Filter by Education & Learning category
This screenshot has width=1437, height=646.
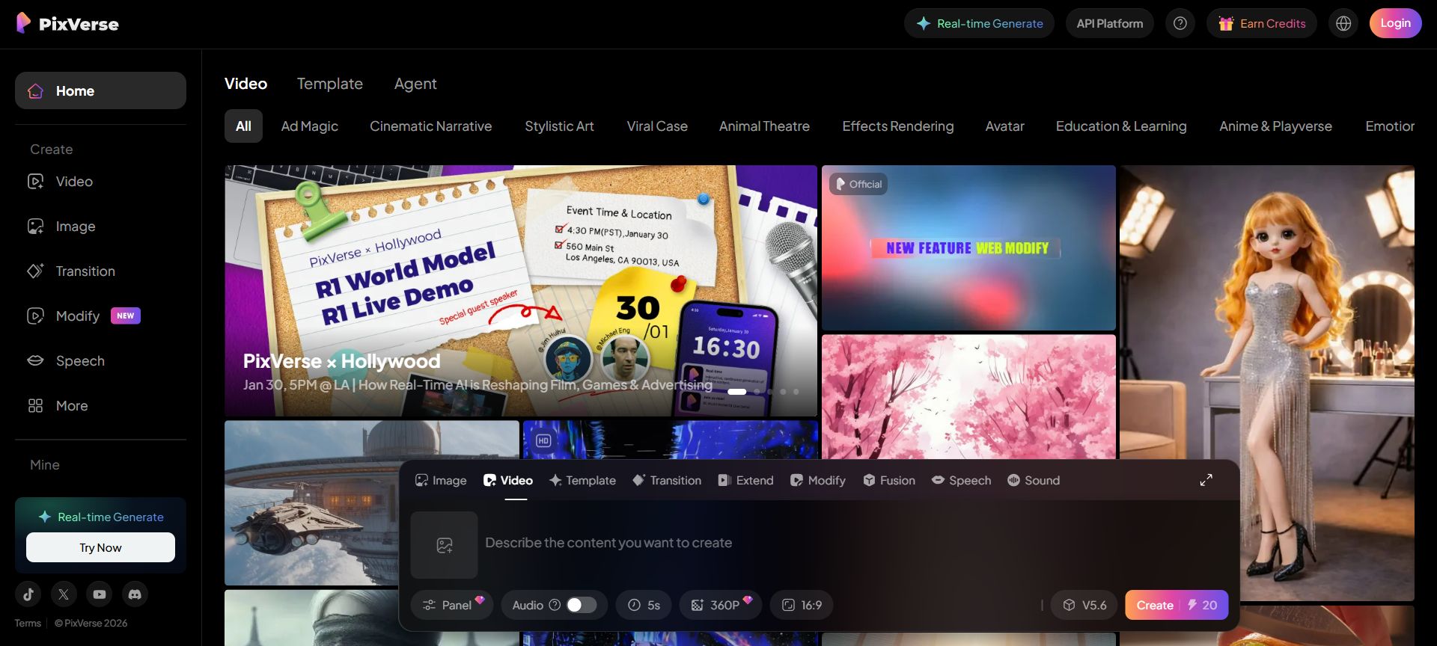pos(1121,126)
